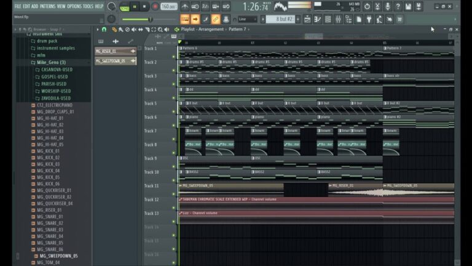
Task: Open playlist options menu arrow
Action: point(98,30)
